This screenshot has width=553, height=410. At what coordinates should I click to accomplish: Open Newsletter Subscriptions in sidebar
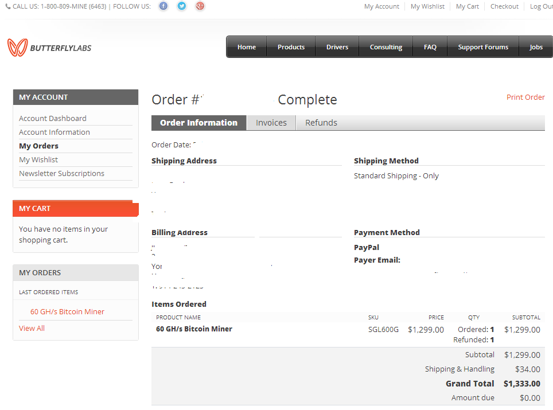point(62,173)
